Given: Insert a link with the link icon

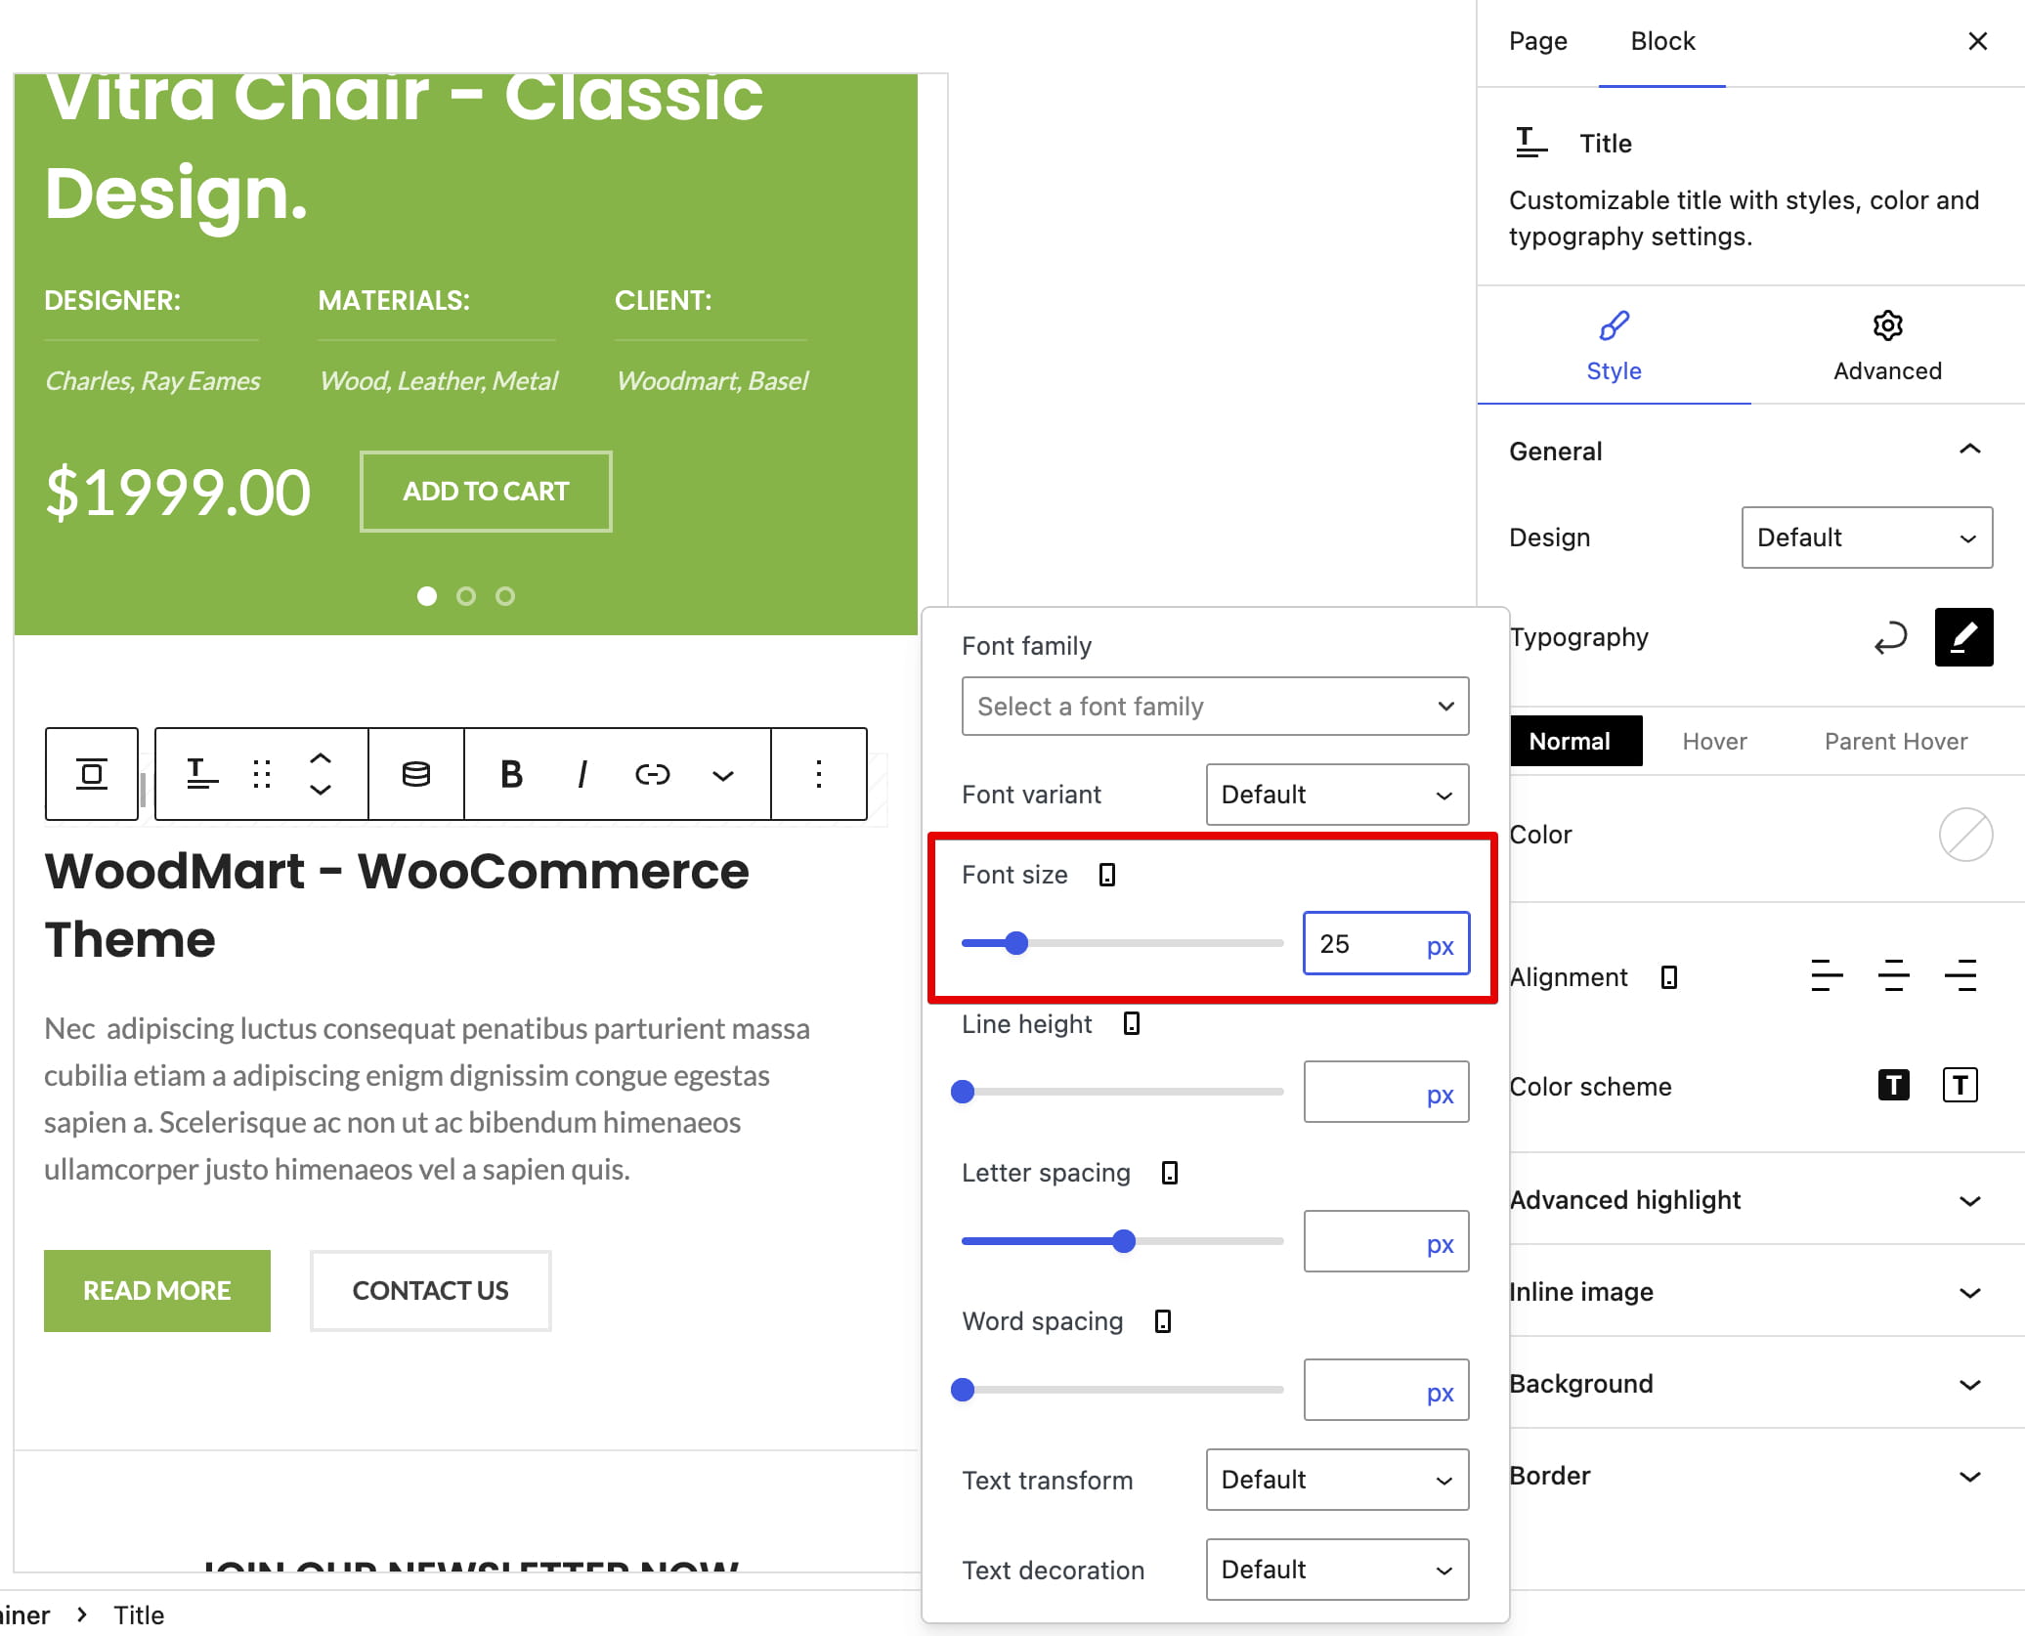Looking at the screenshot, I should (652, 774).
